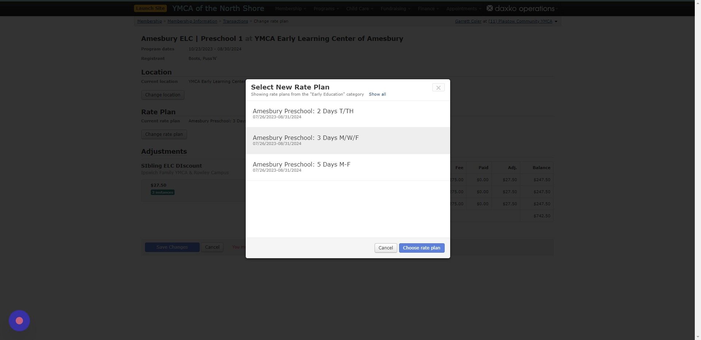701x340 pixels.
Task: Confirm with Choose rate plan
Action: (421, 248)
